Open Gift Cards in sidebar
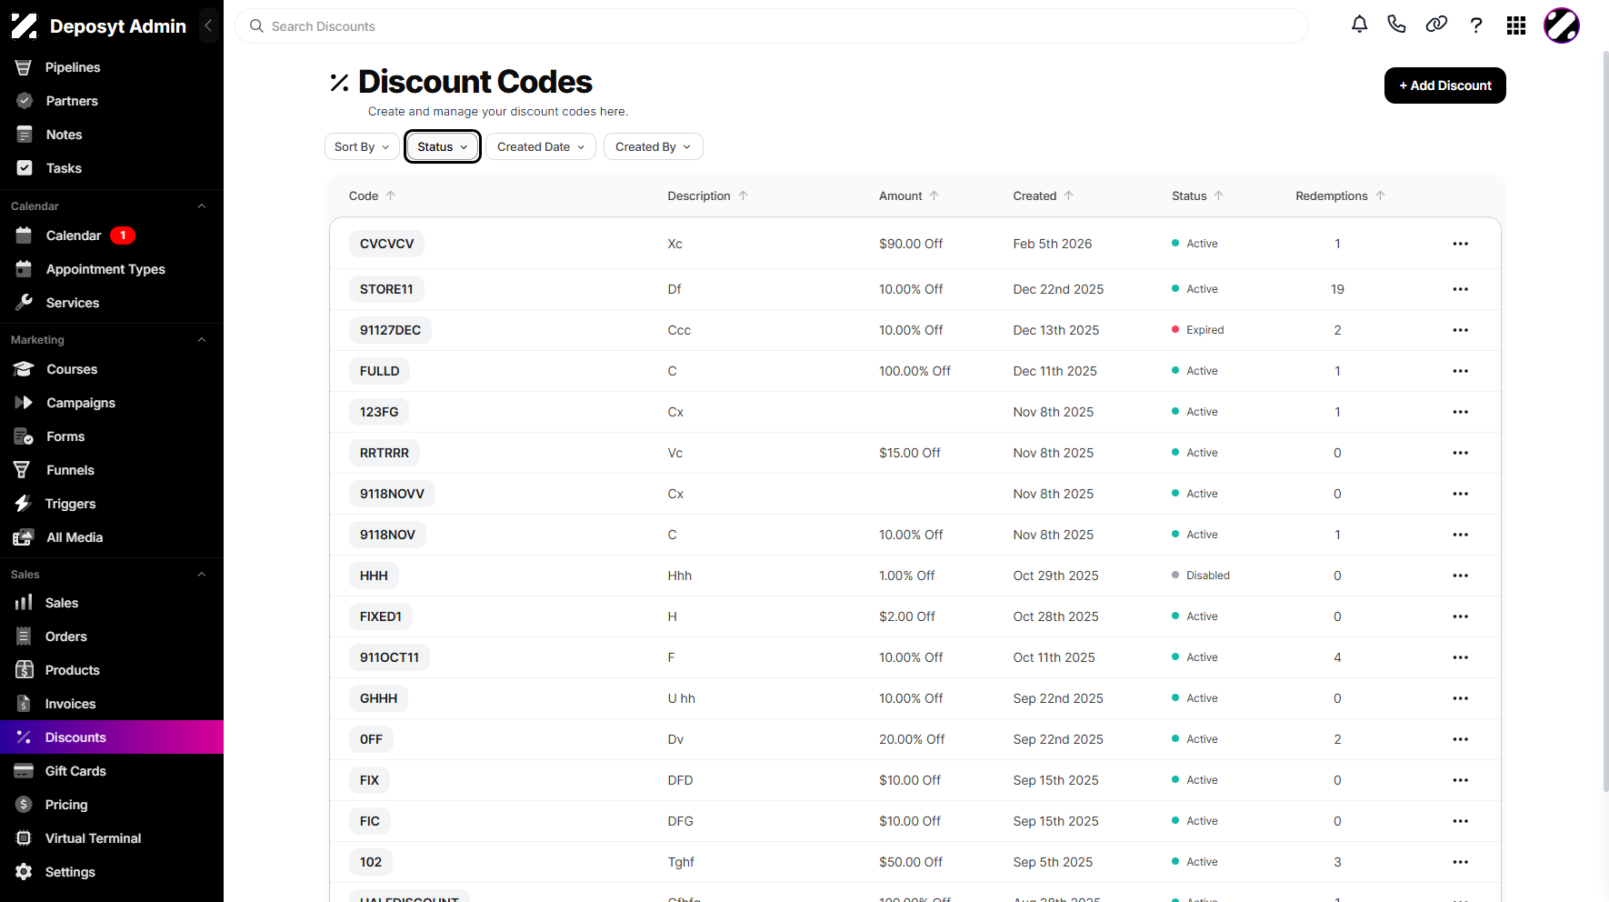This screenshot has width=1609, height=902. [112, 771]
